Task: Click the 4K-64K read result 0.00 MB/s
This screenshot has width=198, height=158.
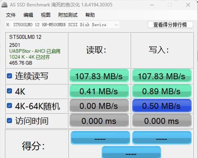Action: [x=99, y=106]
